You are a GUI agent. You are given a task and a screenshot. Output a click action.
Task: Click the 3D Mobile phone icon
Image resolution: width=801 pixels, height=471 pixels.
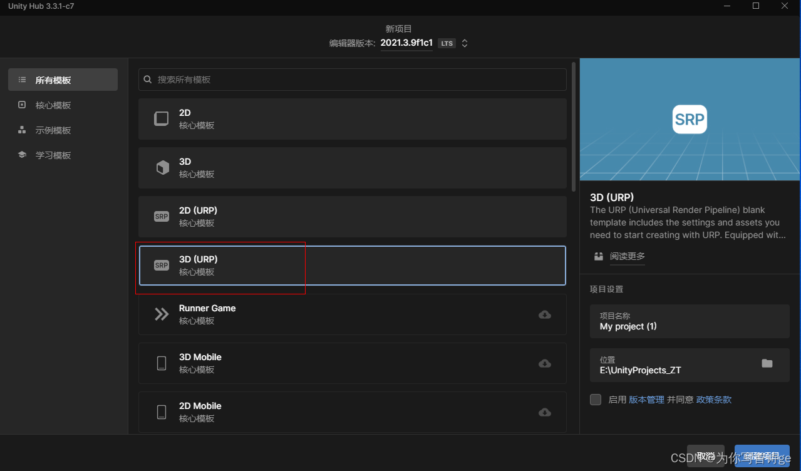pos(162,363)
